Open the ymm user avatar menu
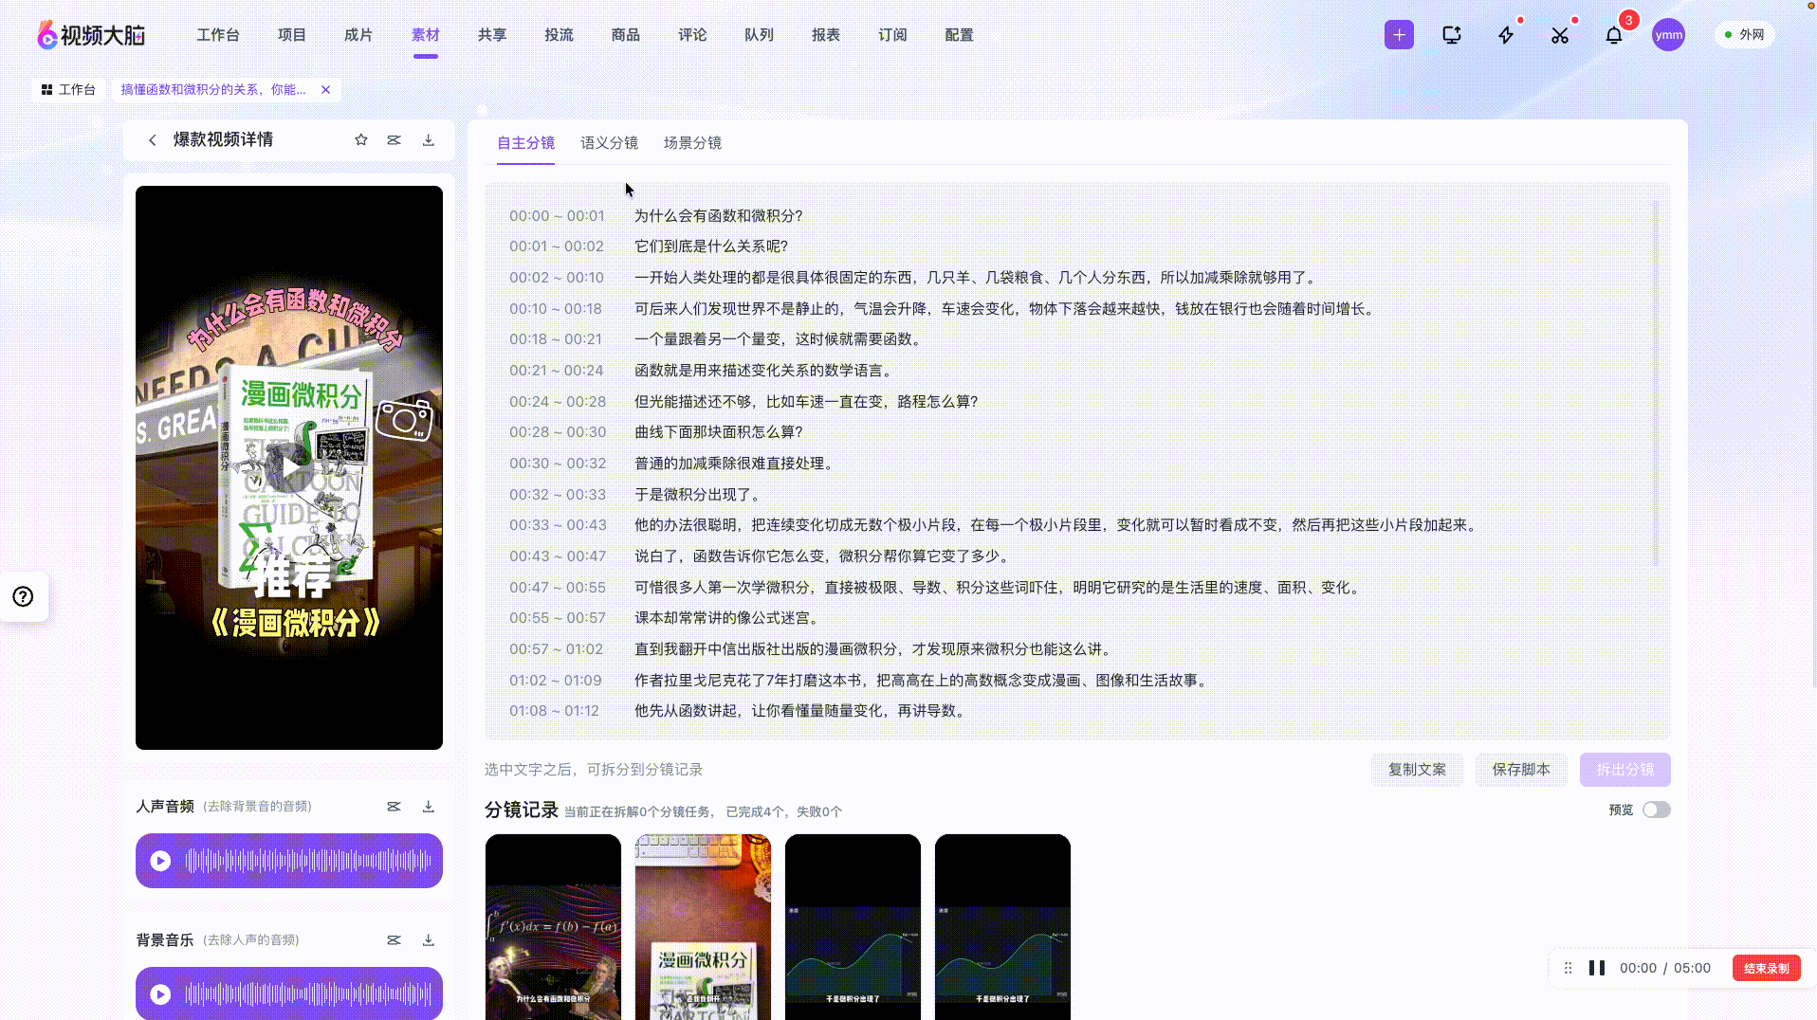 pos(1668,35)
